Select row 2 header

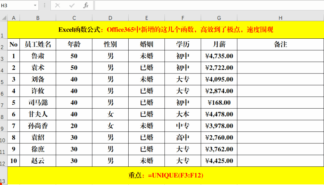point(4,44)
